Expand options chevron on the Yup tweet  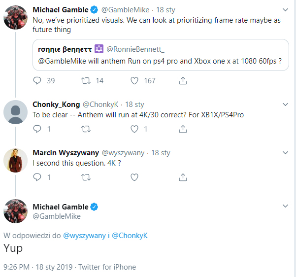(285, 207)
